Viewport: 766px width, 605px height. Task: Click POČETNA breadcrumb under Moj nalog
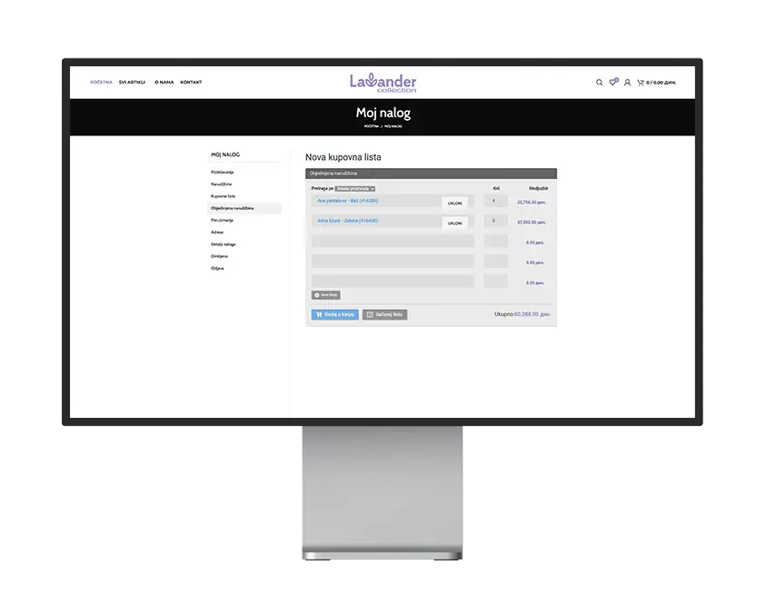pyautogui.click(x=372, y=126)
